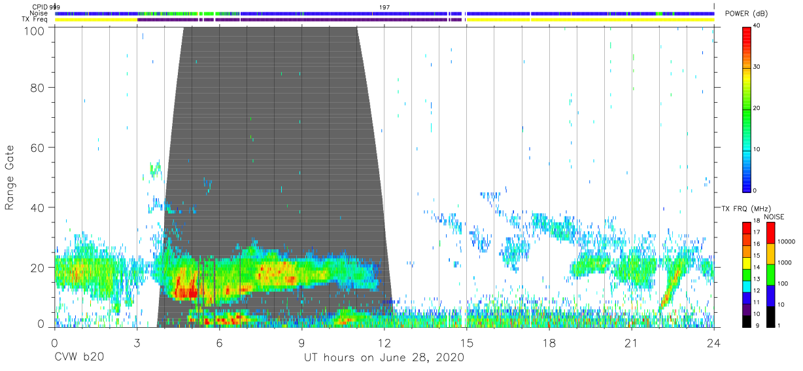Click the POWER (dB) color bar

coord(747,109)
